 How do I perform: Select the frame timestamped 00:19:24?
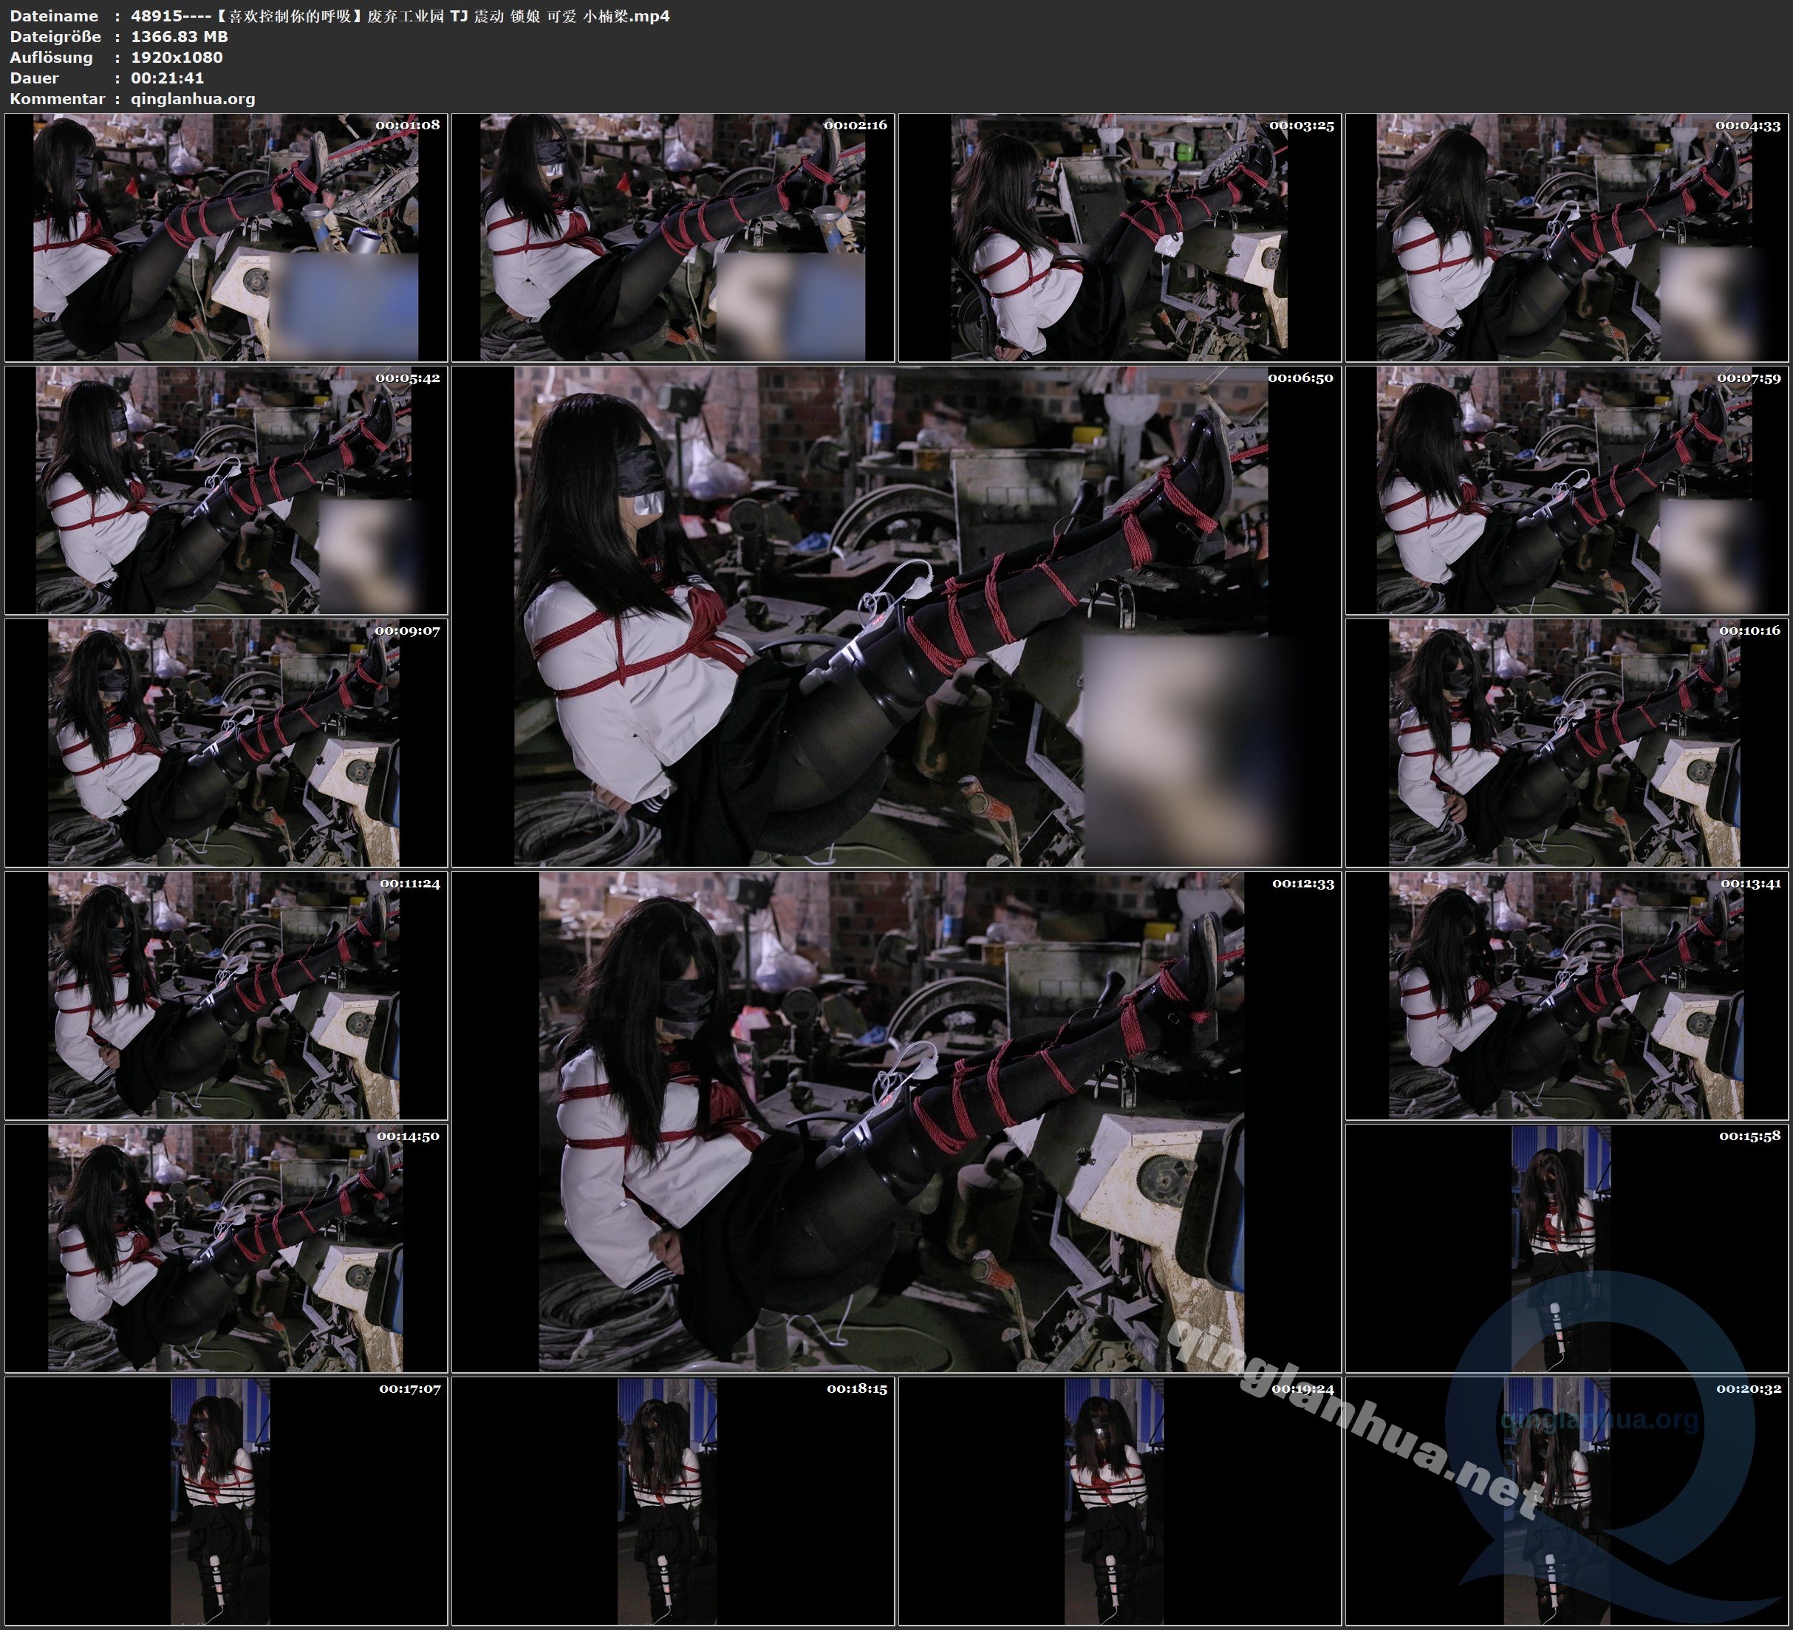[1120, 1501]
